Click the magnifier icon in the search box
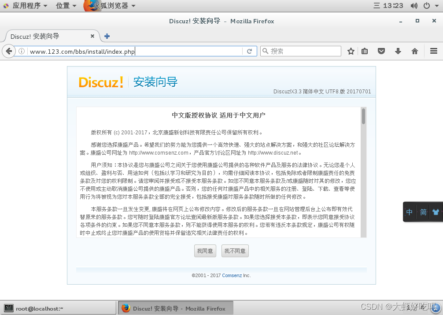Image resolution: width=443 pixels, height=315 pixels. coord(265,51)
